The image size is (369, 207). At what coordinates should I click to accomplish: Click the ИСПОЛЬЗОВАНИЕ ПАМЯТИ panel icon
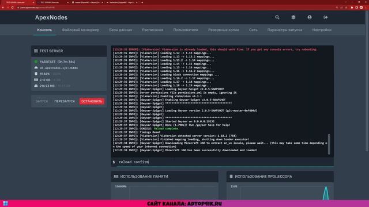click(x=116, y=177)
